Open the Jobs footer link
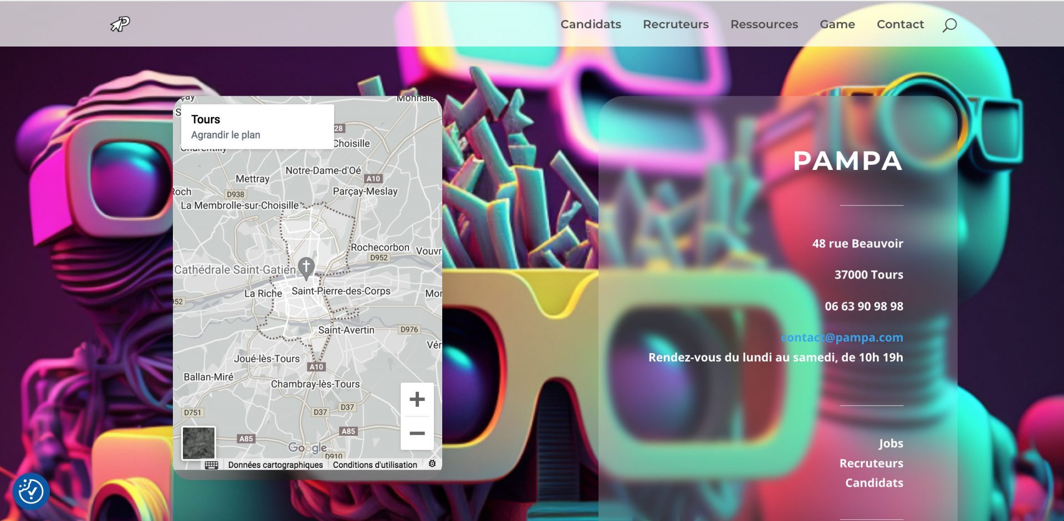 891,443
